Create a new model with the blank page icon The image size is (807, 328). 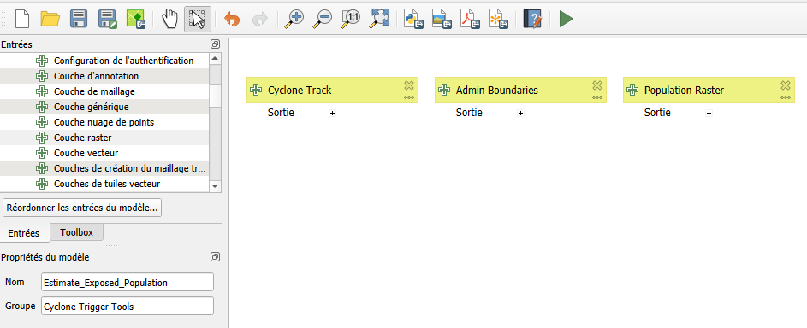(x=22, y=20)
